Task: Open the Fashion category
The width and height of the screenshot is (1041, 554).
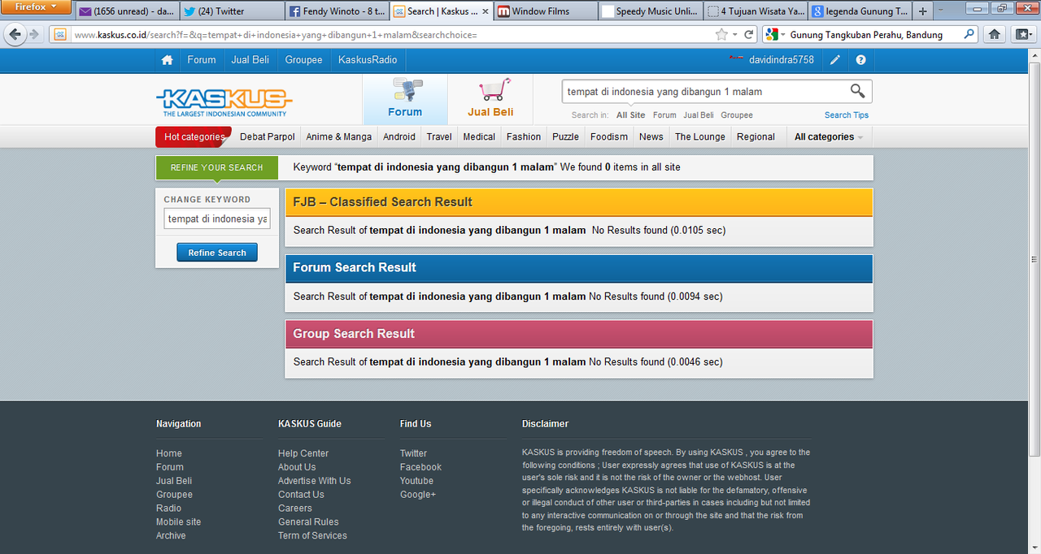Action: 524,136
